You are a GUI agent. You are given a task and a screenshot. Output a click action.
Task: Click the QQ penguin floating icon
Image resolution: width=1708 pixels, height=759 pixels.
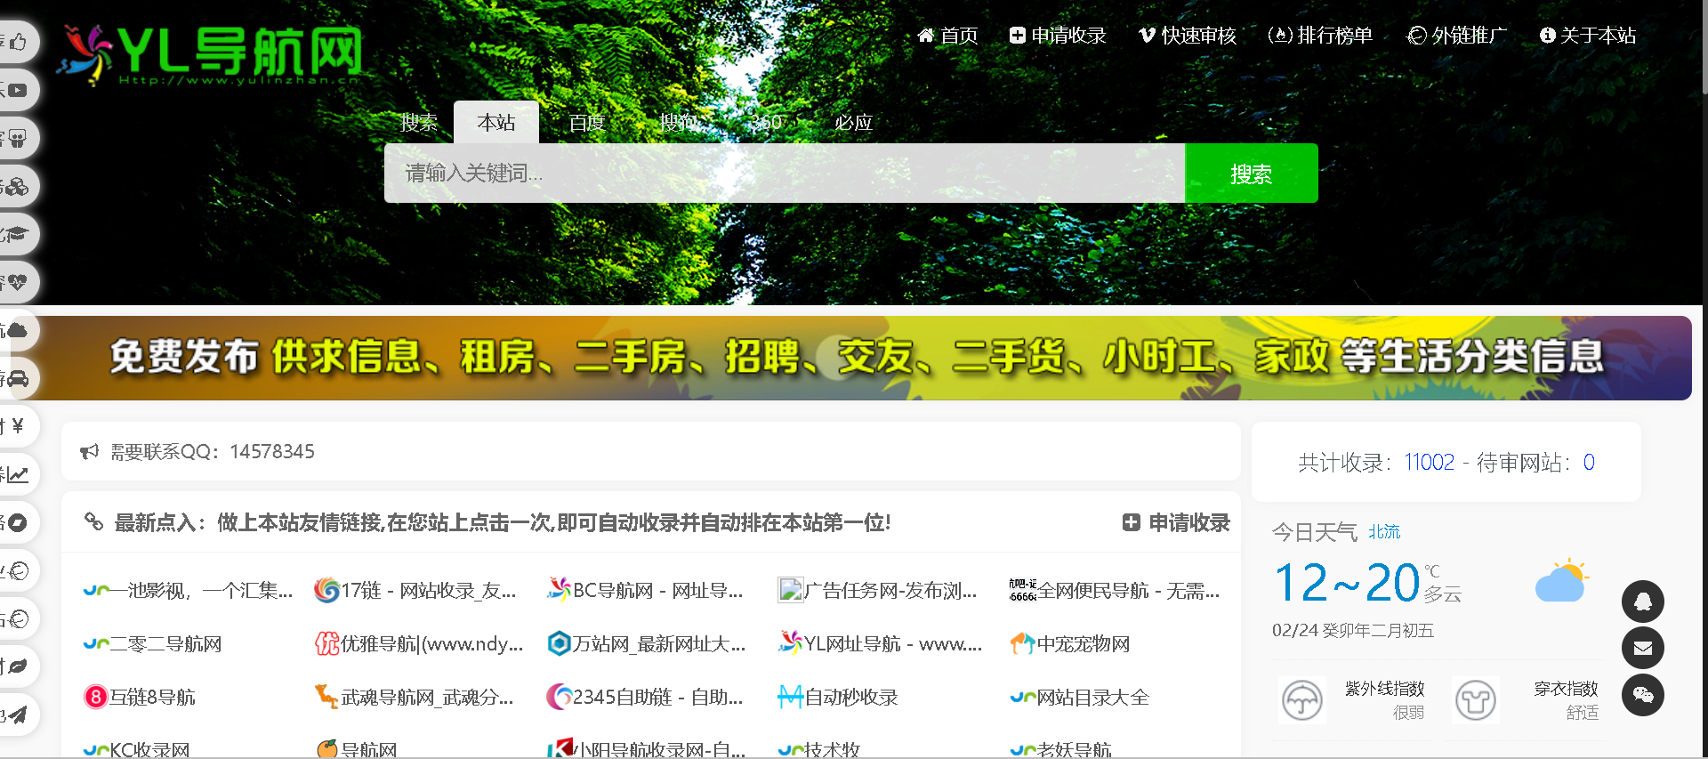(1642, 602)
